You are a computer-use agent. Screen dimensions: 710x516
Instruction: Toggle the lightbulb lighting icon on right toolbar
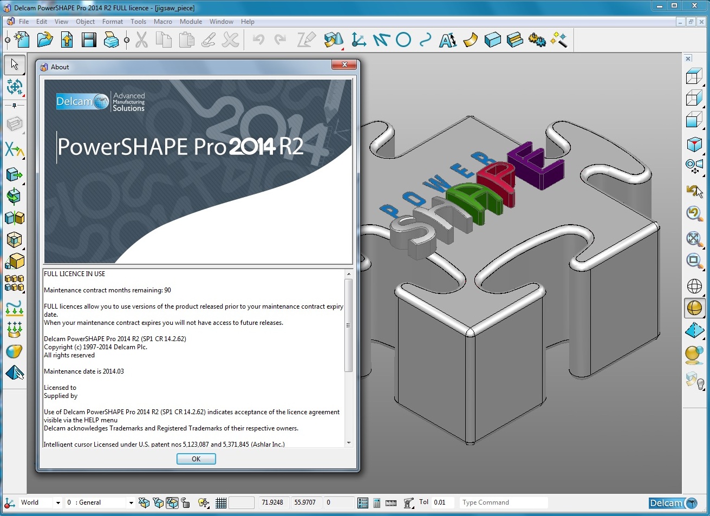tap(694, 381)
